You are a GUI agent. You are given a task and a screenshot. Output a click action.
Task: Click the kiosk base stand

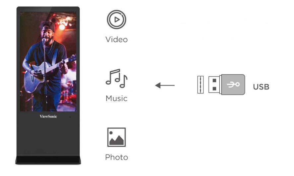point(48,160)
